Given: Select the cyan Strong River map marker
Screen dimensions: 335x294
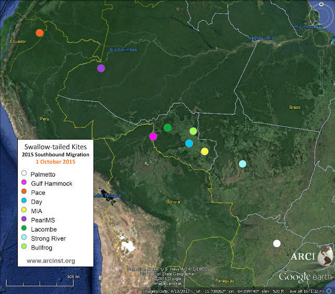Looking at the screenshot, I should [x=242, y=164].
